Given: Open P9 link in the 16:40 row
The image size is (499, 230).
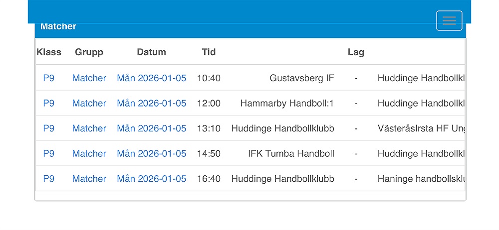Looking at the screenshot, I should point(48,179).
